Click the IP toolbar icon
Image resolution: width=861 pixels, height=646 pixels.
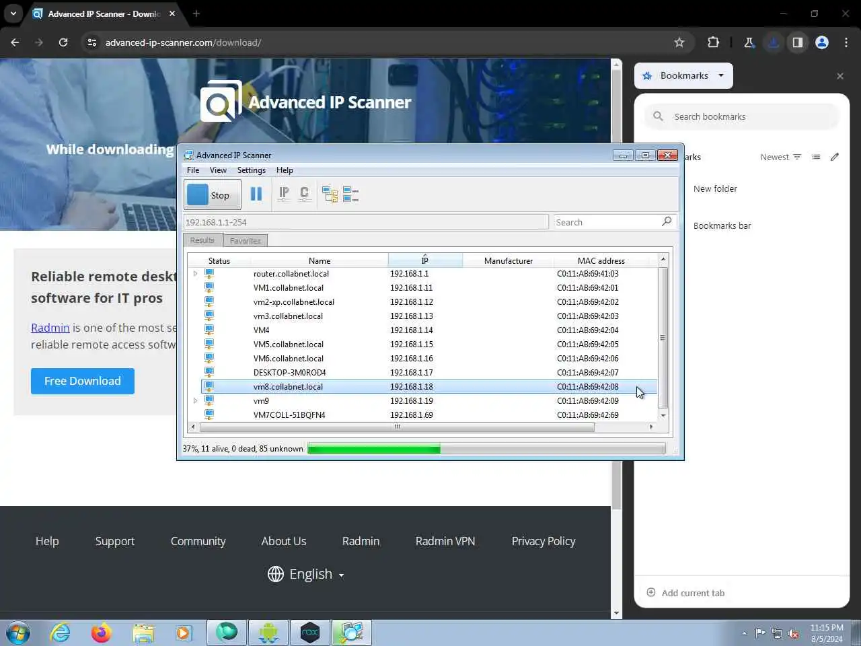click(x=284, y=194)
